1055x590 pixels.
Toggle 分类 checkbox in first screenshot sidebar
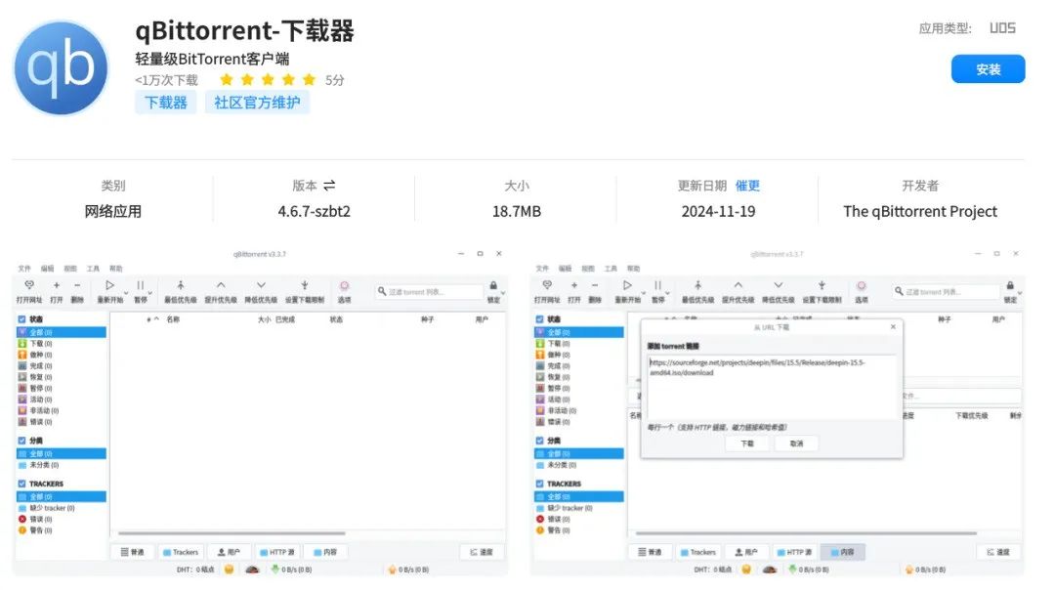point(21,441)
